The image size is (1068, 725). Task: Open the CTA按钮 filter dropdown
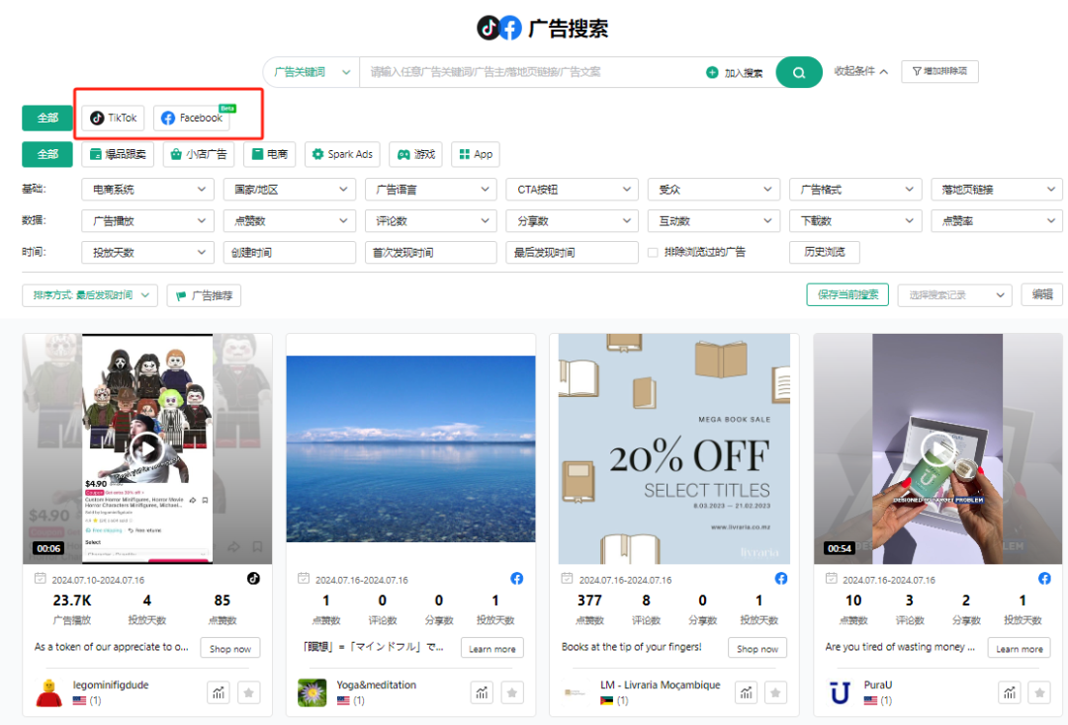coord(571,189)
